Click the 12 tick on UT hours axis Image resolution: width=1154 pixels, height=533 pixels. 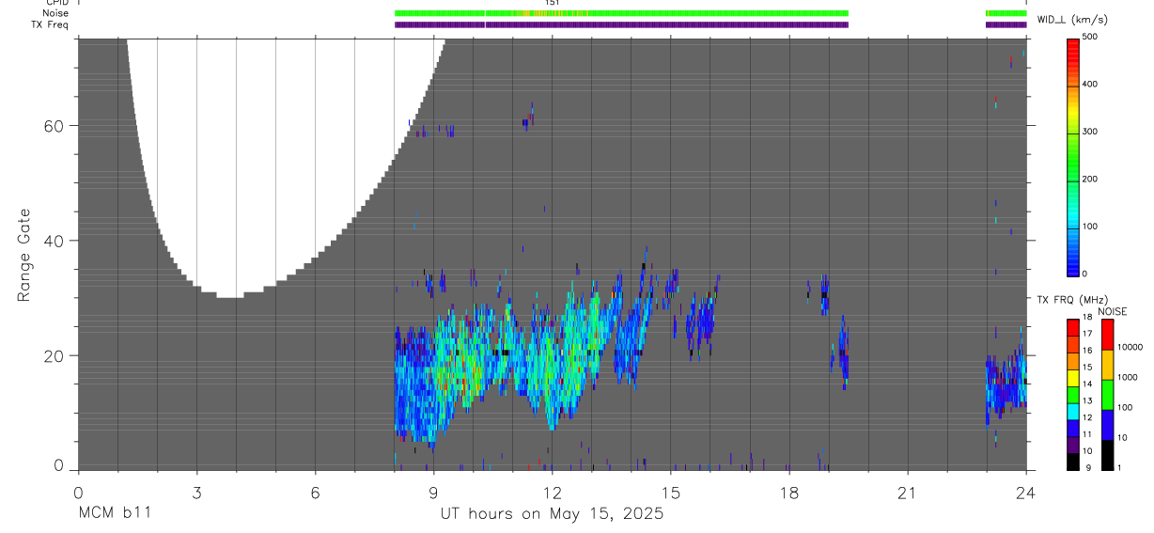pyautogui.click(x=552, y=492)
